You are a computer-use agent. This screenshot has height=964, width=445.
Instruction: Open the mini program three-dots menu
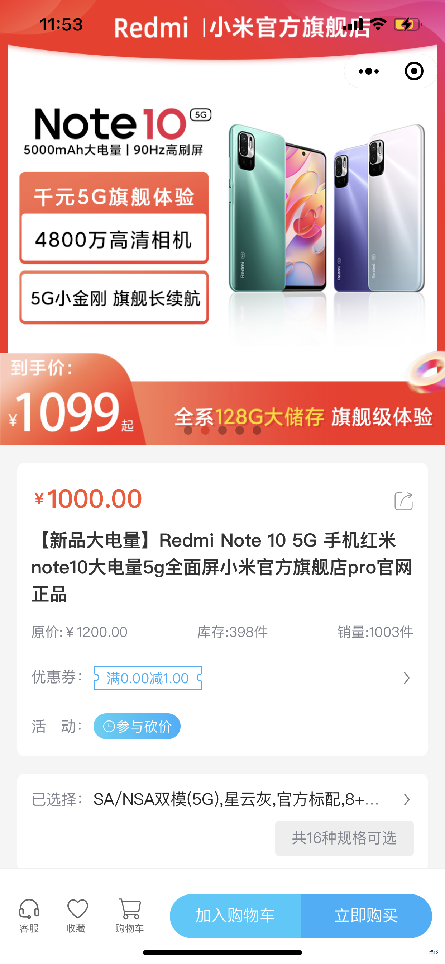click(368, 71)
